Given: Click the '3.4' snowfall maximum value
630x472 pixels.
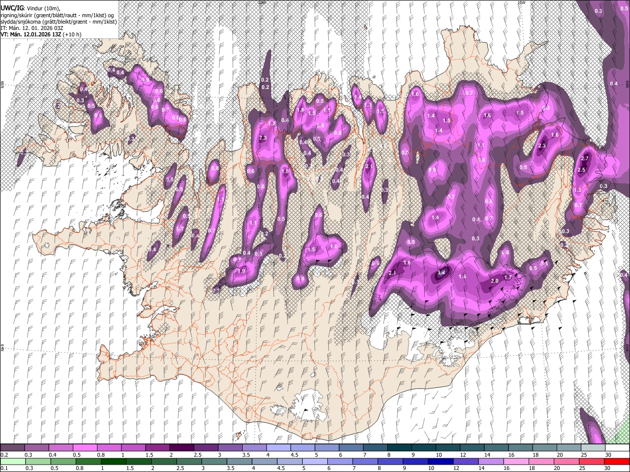Looking at the screenshot, I should pos(441,272).
